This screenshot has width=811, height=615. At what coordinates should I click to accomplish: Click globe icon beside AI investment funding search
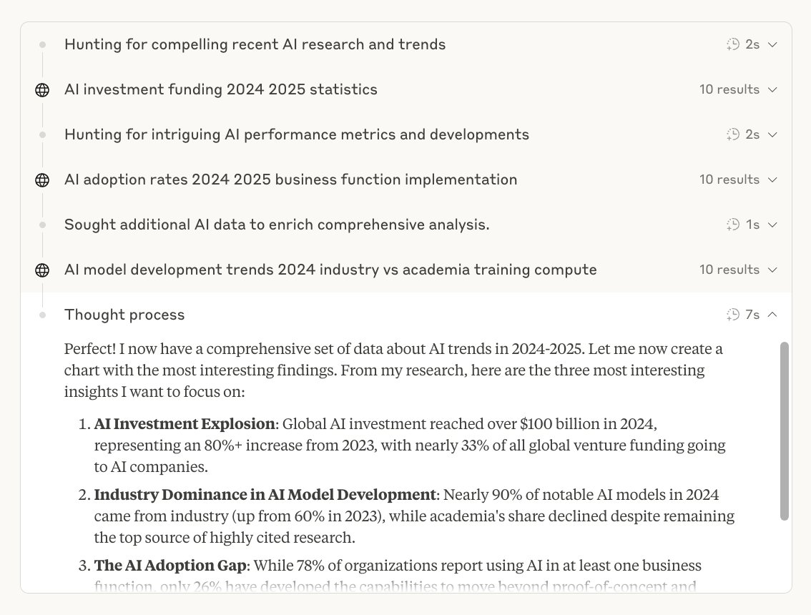point(42,90)
